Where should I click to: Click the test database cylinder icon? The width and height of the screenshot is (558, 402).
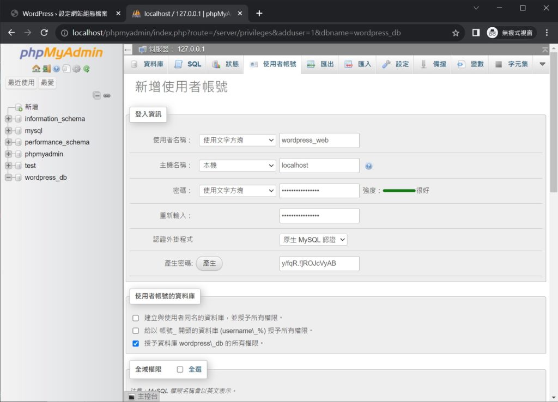pos(19,166)
